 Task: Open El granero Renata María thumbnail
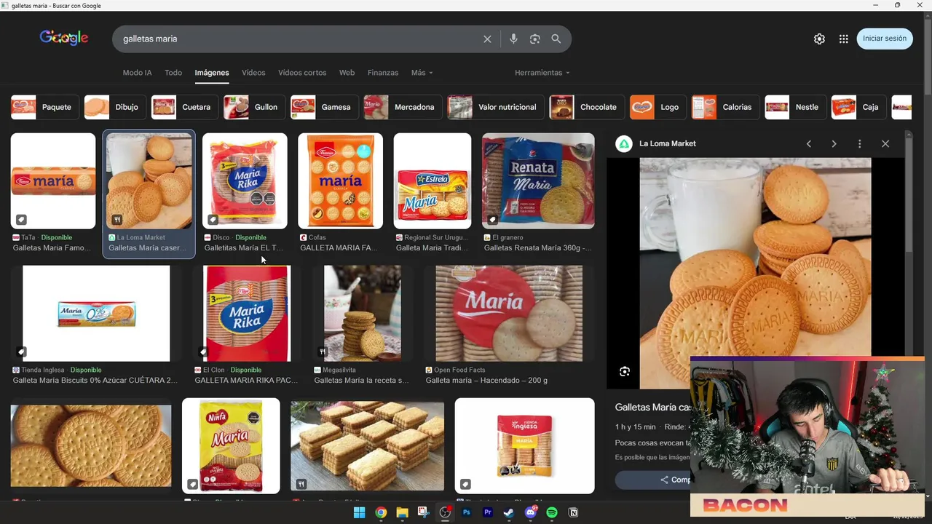pyautogui.click(x=538, y=181)
